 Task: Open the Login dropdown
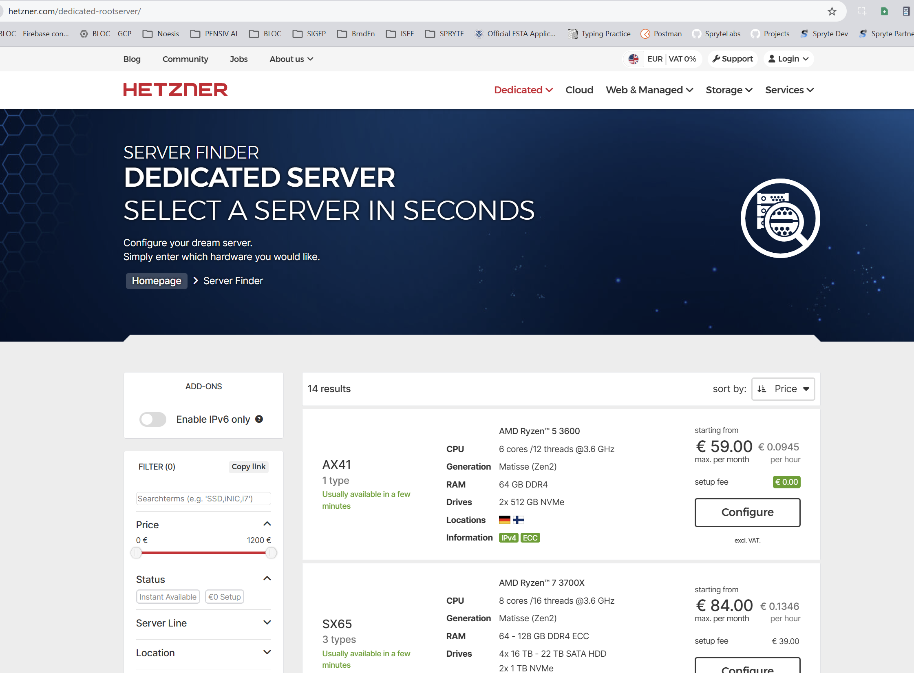pos(788,59)
